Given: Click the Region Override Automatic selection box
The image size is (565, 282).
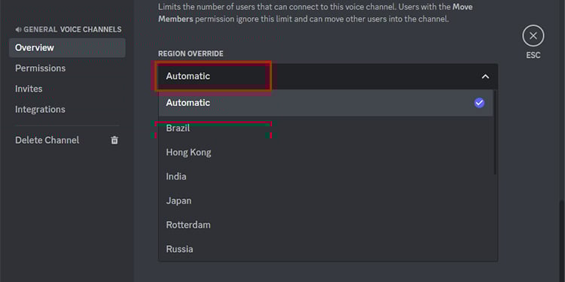Looking at the screenshot, I should (328, 76).
